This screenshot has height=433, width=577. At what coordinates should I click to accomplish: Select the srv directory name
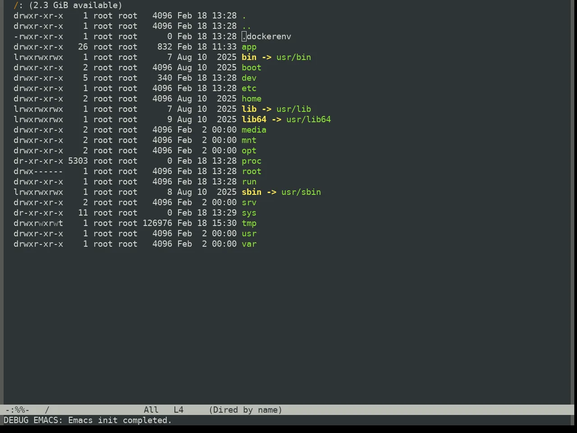tap(249, 203)
